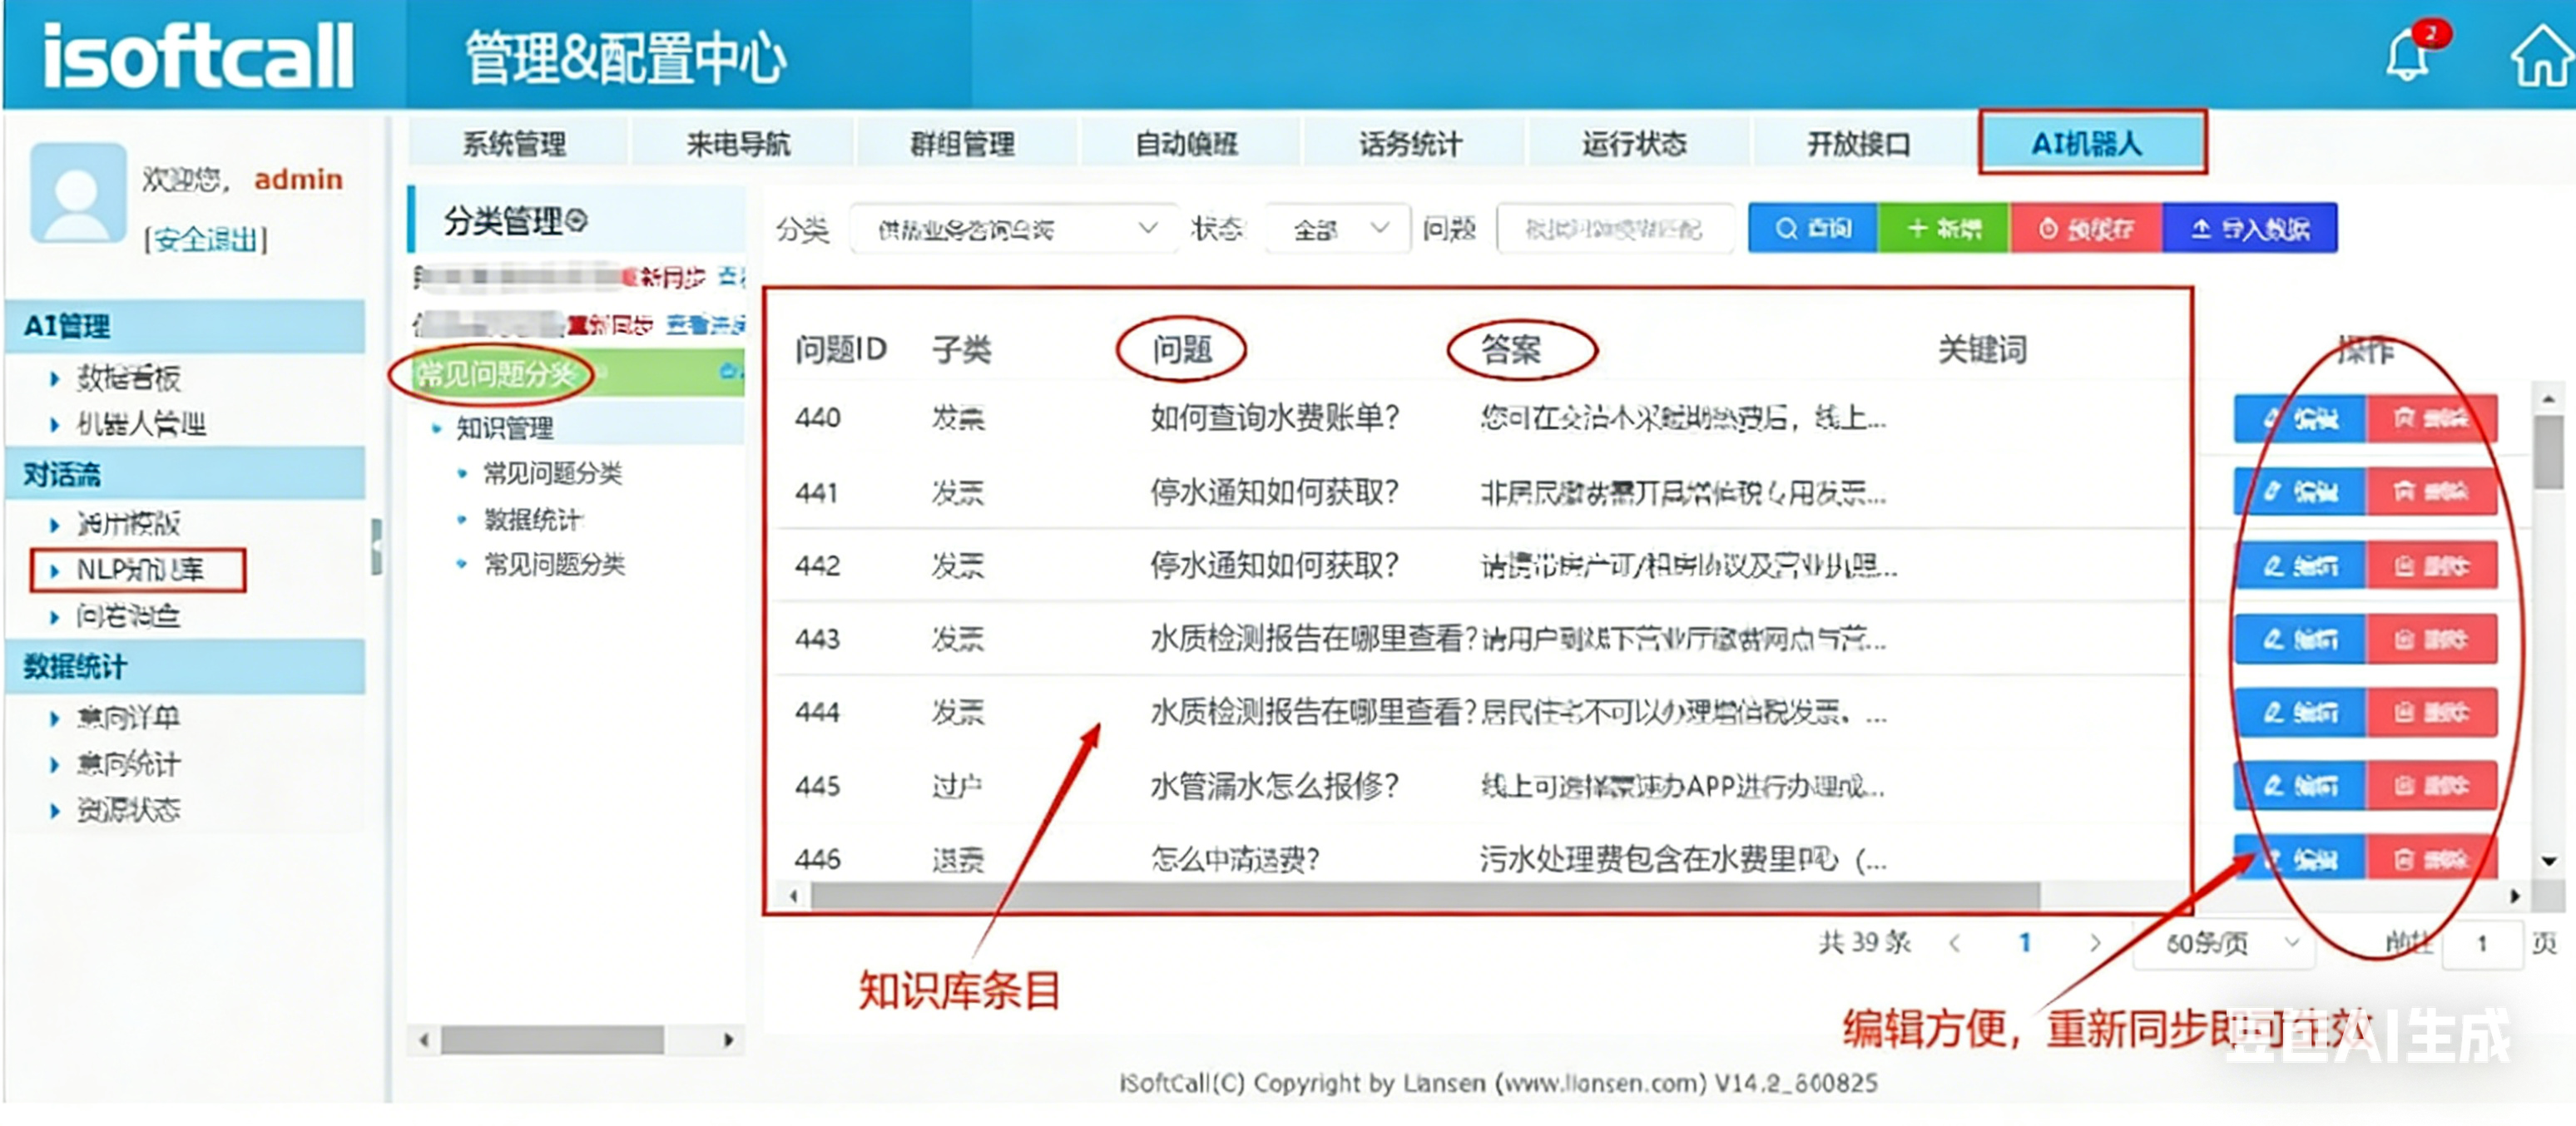Open the 系统管理 tab

515,144
